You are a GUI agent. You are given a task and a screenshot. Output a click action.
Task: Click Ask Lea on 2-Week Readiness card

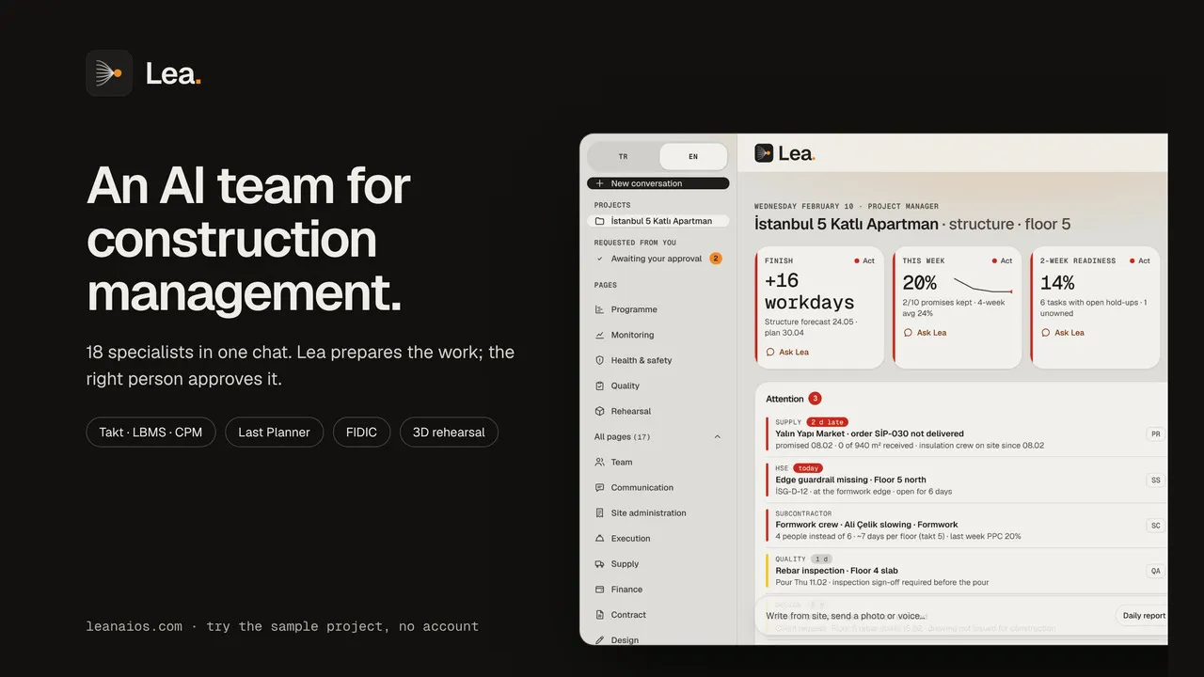point(1063,332)
